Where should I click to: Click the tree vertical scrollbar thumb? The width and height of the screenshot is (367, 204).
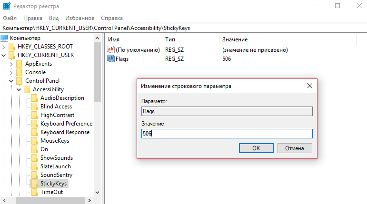coord(98,72)
